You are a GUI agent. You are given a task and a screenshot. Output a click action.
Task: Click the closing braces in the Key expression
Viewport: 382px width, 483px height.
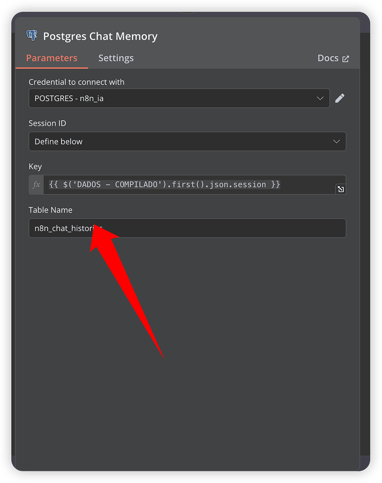[276, 184]
